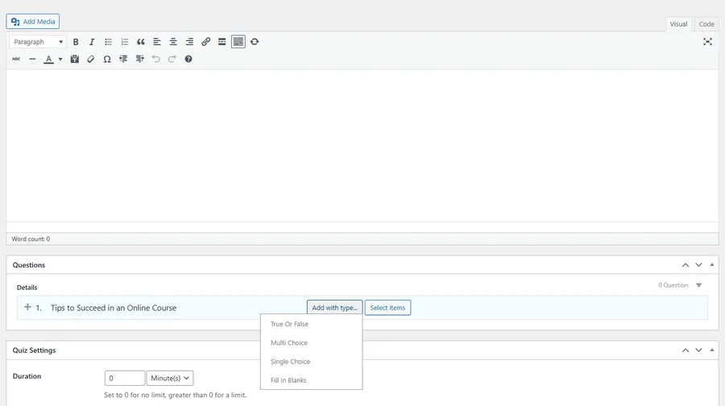Viewport: 725px width, 406px height.
Task: Clear formatting with the eraser icon
Action: pos(90,59)
